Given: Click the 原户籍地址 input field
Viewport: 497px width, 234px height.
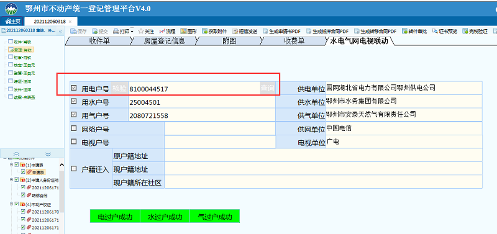Looking at the screenshot, I should click(x=323, y=155).
